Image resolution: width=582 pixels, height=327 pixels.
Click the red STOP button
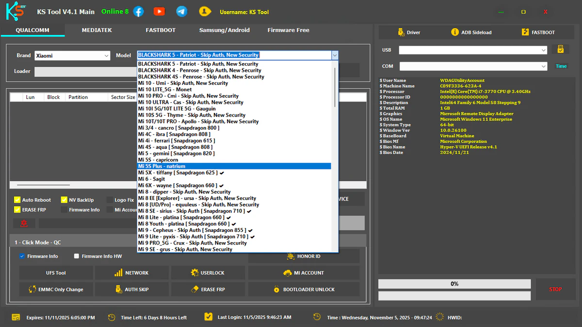[555, 290]
